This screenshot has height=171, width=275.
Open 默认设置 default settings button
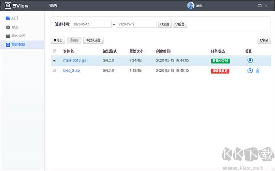tap(93, 40)
